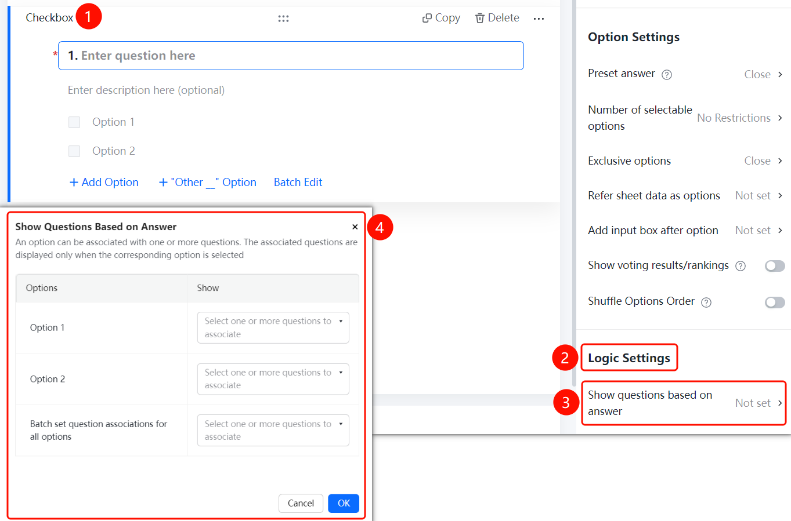This screenshot has height=521, width=791.
Task: Confirm the dialog with OK
Action: pos(344,504)
